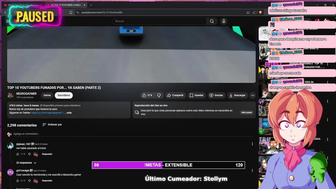Join the channel with Unirse
The image size is (336, 189).
coord(47,95)
